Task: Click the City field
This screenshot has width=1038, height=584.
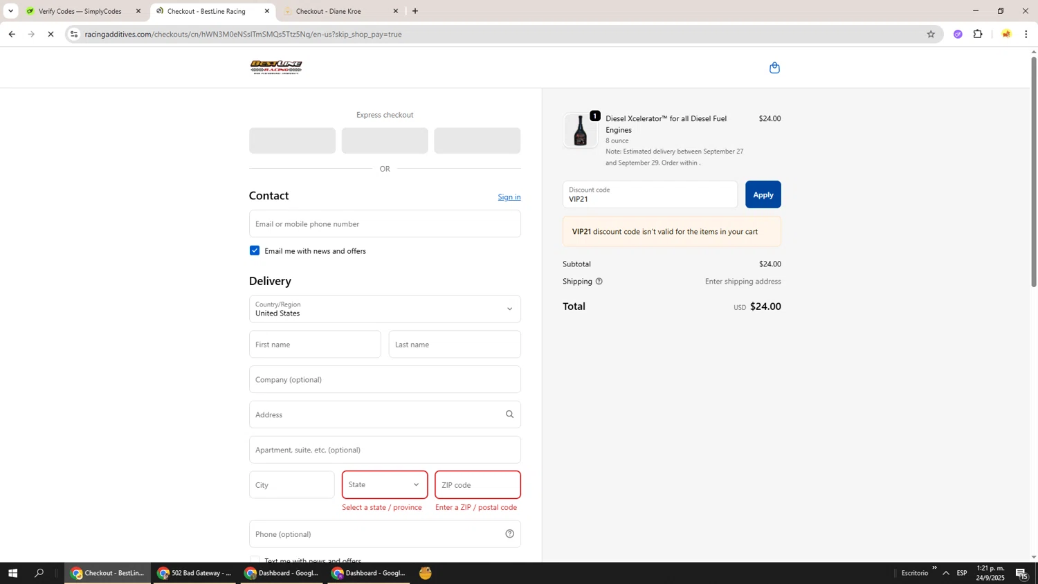Action: point(292,485)
